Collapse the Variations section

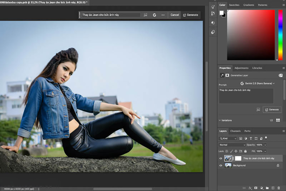pos(220,120)
